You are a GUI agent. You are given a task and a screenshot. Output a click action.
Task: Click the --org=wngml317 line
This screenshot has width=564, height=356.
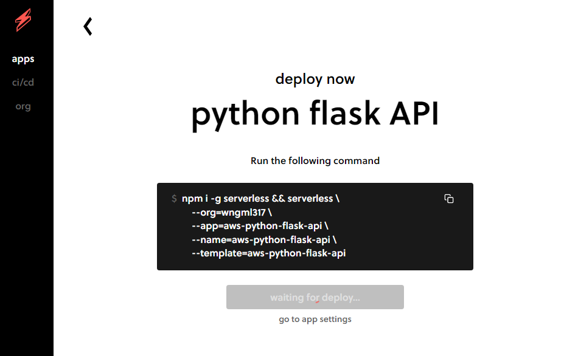pyautogui.click(x=232, y=212)
